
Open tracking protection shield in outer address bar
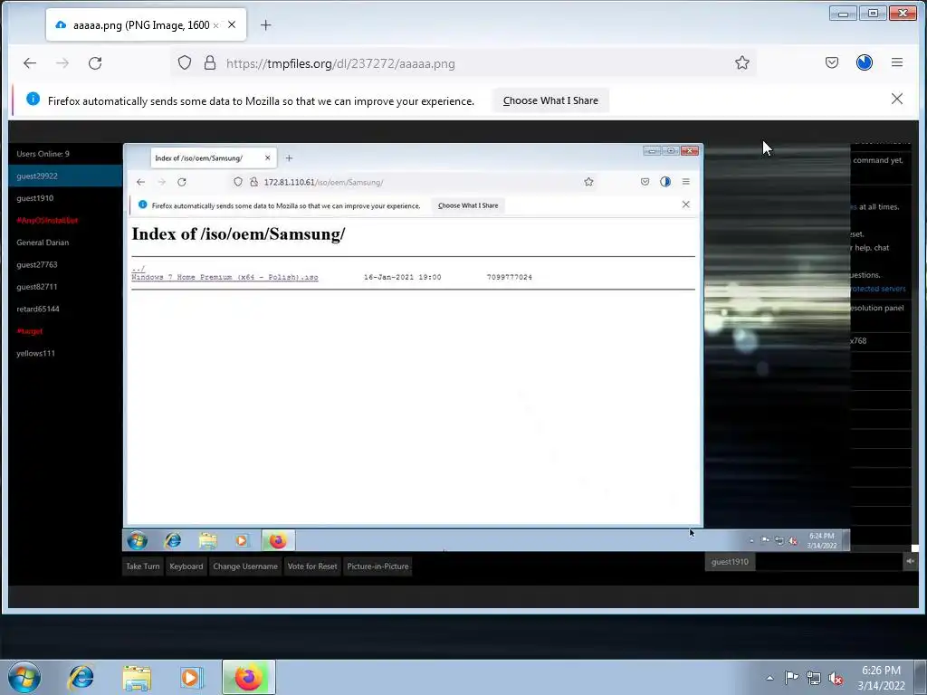click(185, 62)
